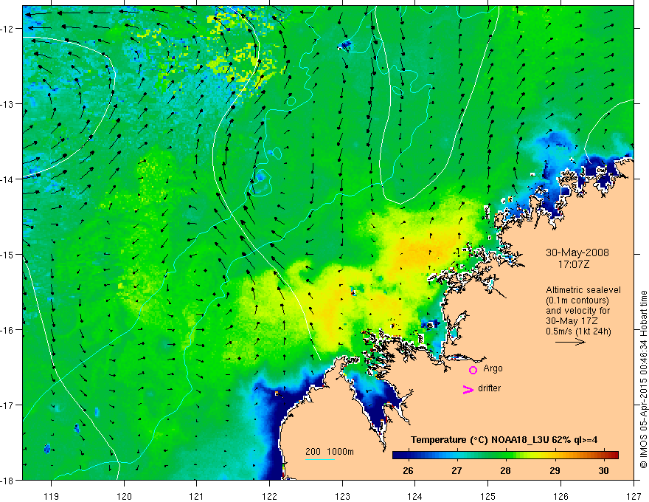Click longitude axis label '120'
This screenshot has width=649, height=502.
(x=124, y=496)
